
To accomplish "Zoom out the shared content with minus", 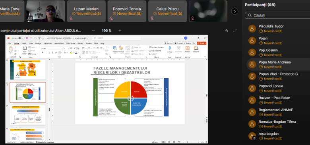I will [x=93, y=31].
